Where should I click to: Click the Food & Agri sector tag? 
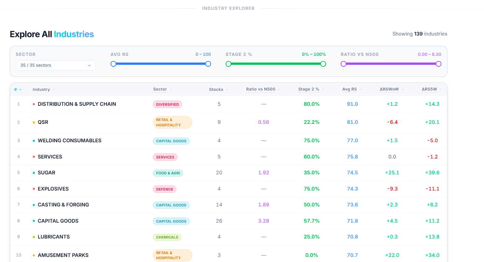(x=168, y=173)
